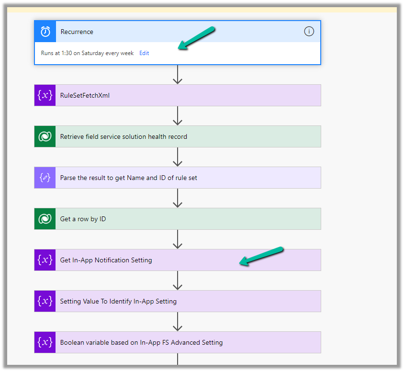Viewport: 404px width, 372px height.
Task: Open Setting Value To Identify In-App Setting
Action: point(187,301)
